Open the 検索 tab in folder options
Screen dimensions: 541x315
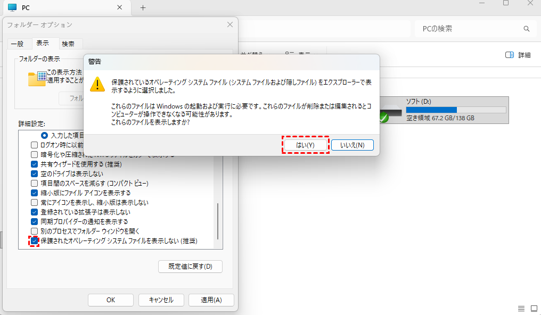[x=68, y=44]
